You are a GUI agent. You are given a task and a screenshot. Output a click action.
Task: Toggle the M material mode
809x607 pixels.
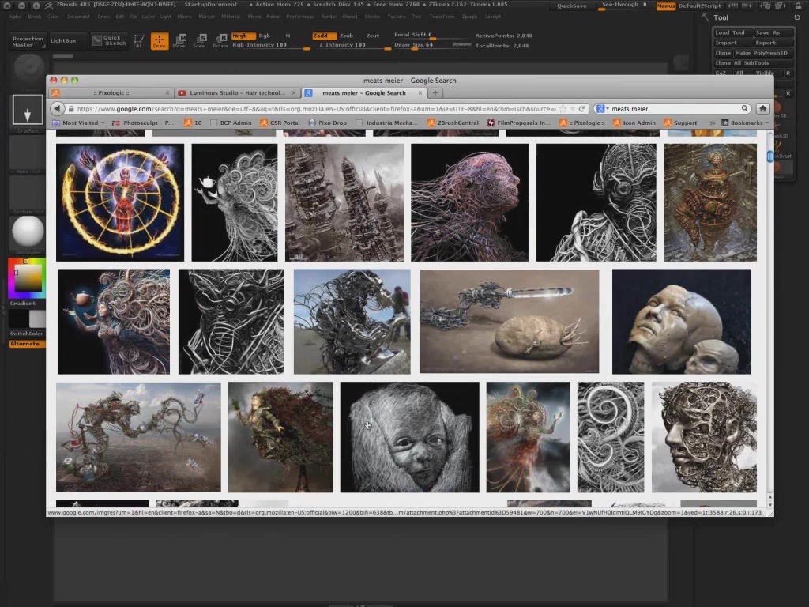click(288, 36)
